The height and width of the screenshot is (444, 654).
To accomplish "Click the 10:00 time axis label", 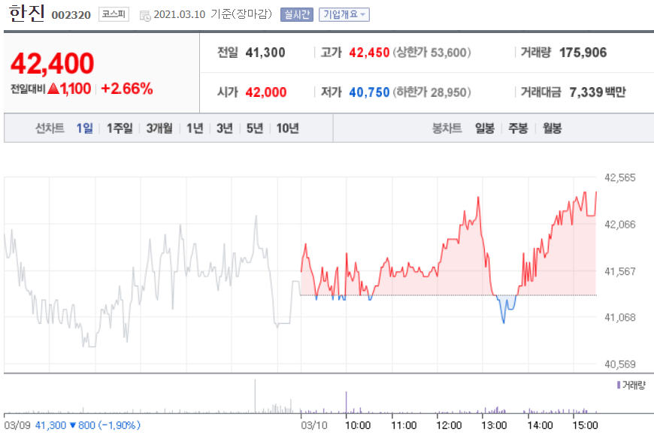I will (358, 425).
